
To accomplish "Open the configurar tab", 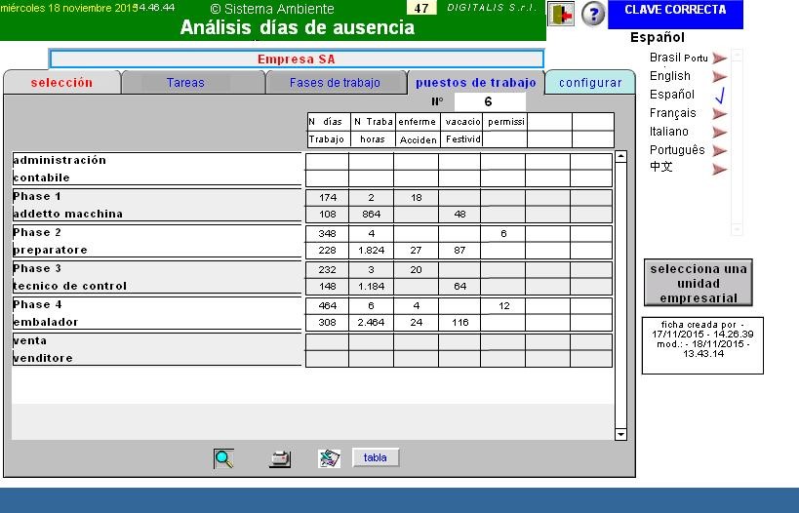I will pos(590,83).
